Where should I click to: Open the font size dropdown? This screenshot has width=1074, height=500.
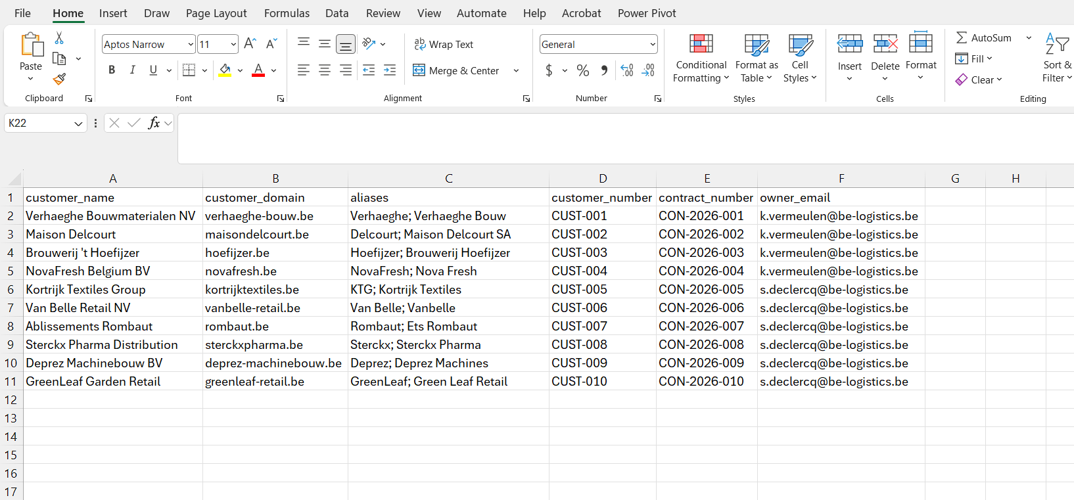(233, 44)
